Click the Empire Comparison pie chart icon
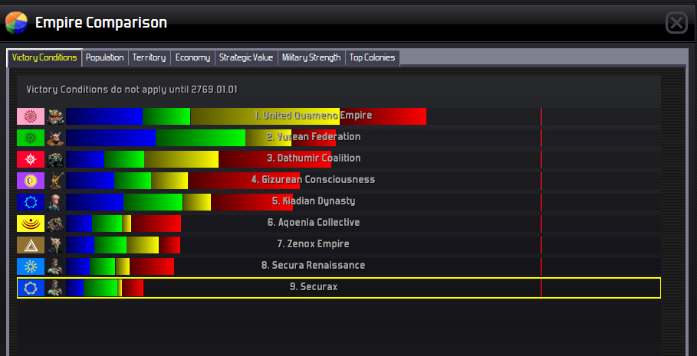Image resolution: width=697 pixels, height=356 pixels. pyautogui.click(x=16, y=23)
